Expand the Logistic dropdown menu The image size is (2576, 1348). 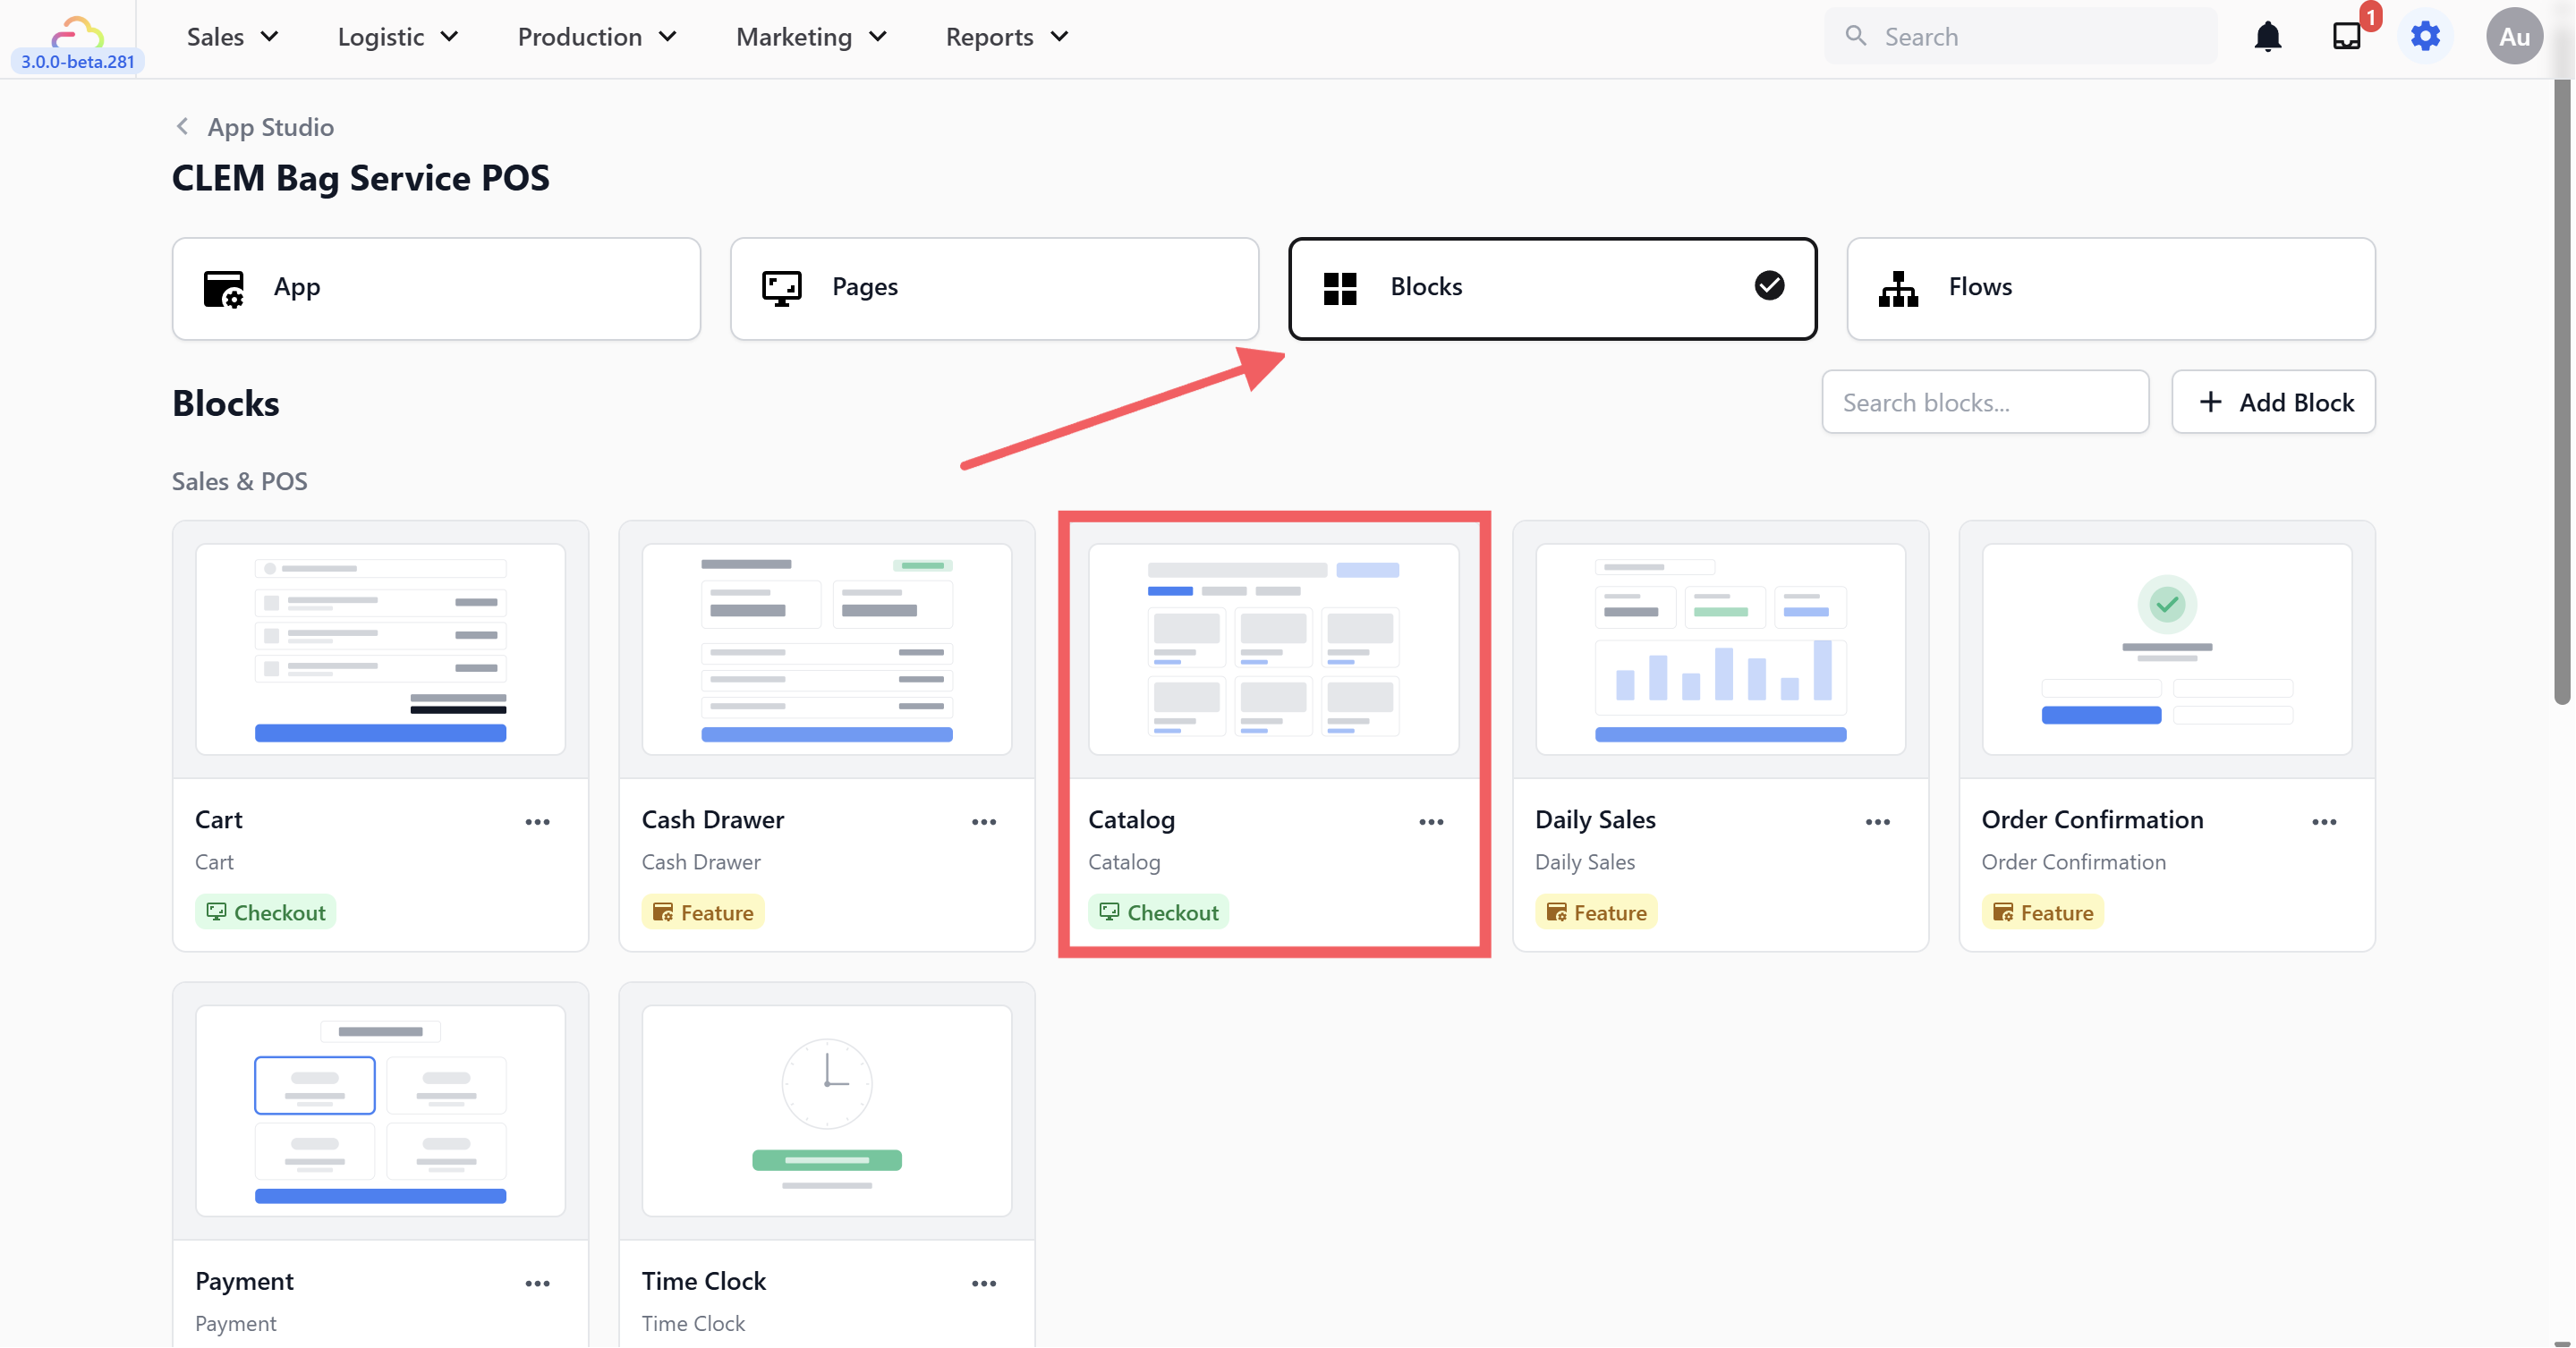tap(397, 37)
